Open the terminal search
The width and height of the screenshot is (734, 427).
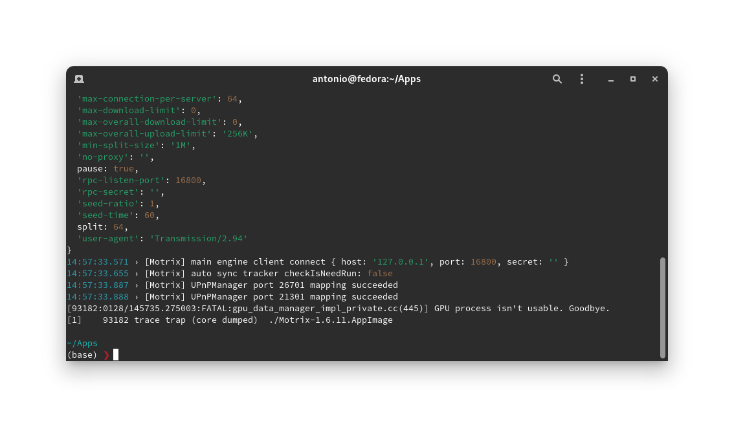point(557,78)
